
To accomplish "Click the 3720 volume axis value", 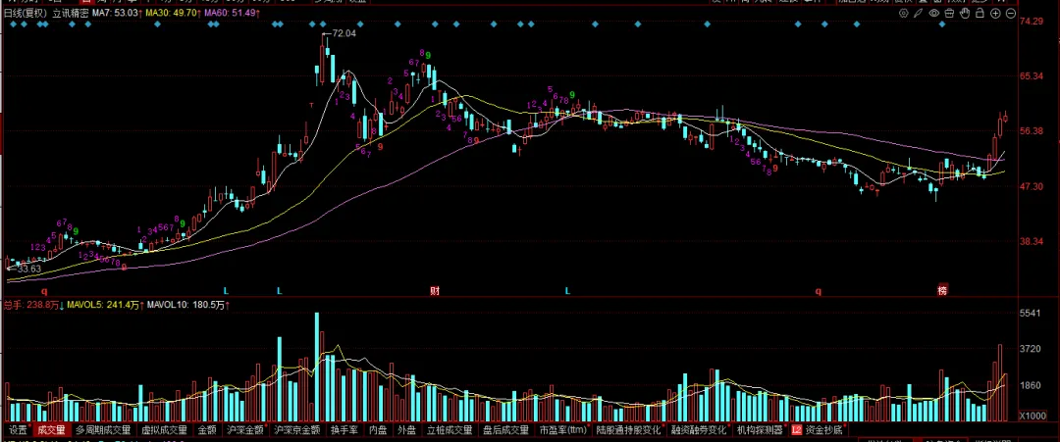I will [1030, 349].
